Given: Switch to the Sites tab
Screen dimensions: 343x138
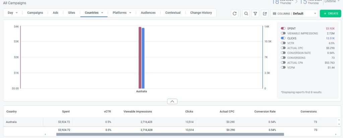Looking at the screenshot, I should pos(72,13).
